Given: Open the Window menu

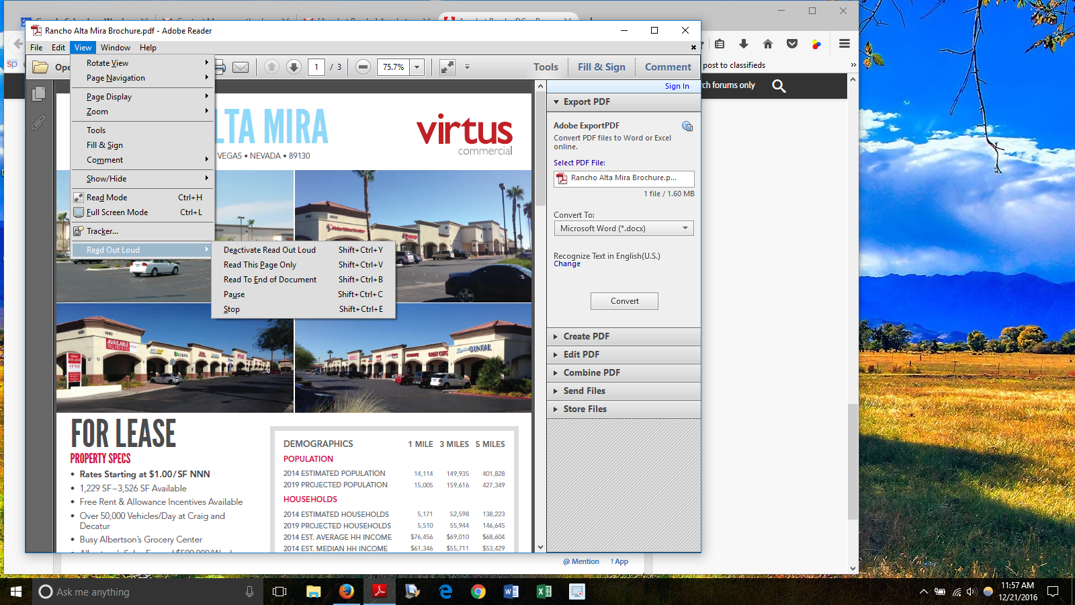Looking at the screenshot, I should [116, 48].
